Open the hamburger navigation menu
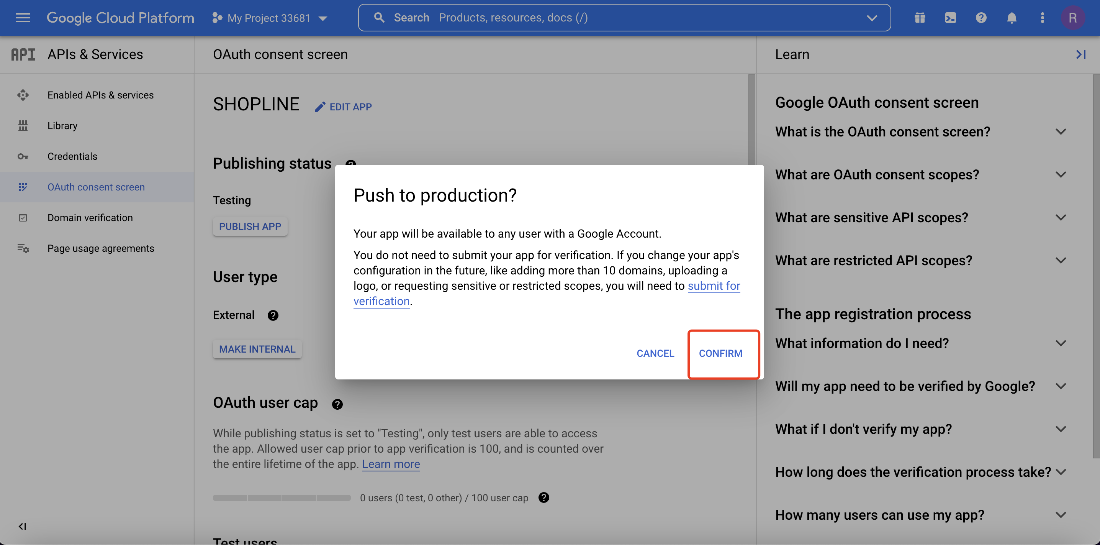The height and width of the screenshot is (545, 1100). click(x=23, y=18)
